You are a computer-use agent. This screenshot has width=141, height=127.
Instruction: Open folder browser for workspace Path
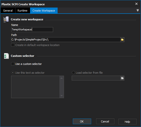pos(122,39)
